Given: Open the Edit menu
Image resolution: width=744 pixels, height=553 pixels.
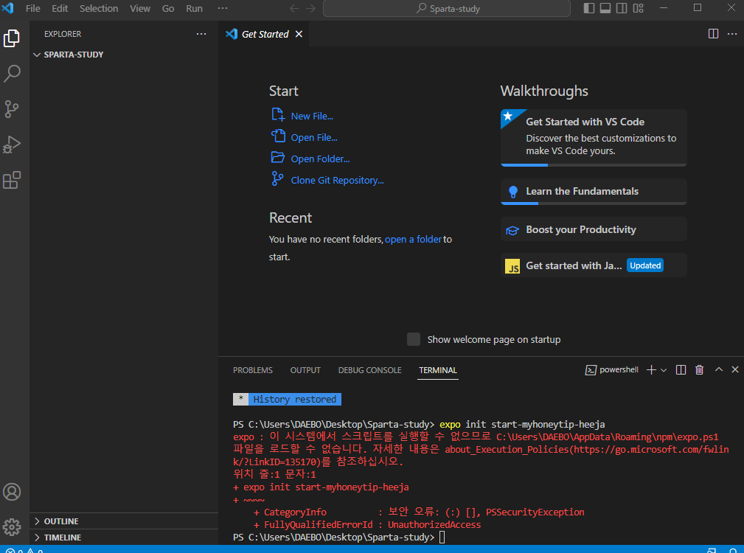Looking at the screenshot, I should click(60, 9).
